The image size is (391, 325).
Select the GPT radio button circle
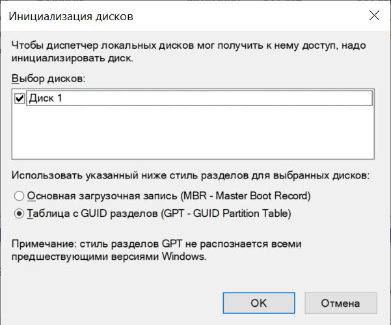click(19, 212)
